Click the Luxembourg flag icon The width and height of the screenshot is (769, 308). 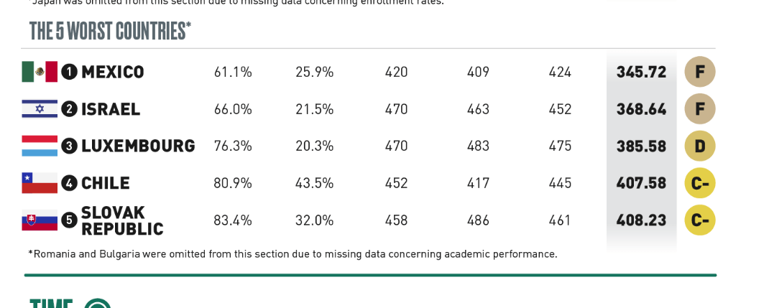40,146
